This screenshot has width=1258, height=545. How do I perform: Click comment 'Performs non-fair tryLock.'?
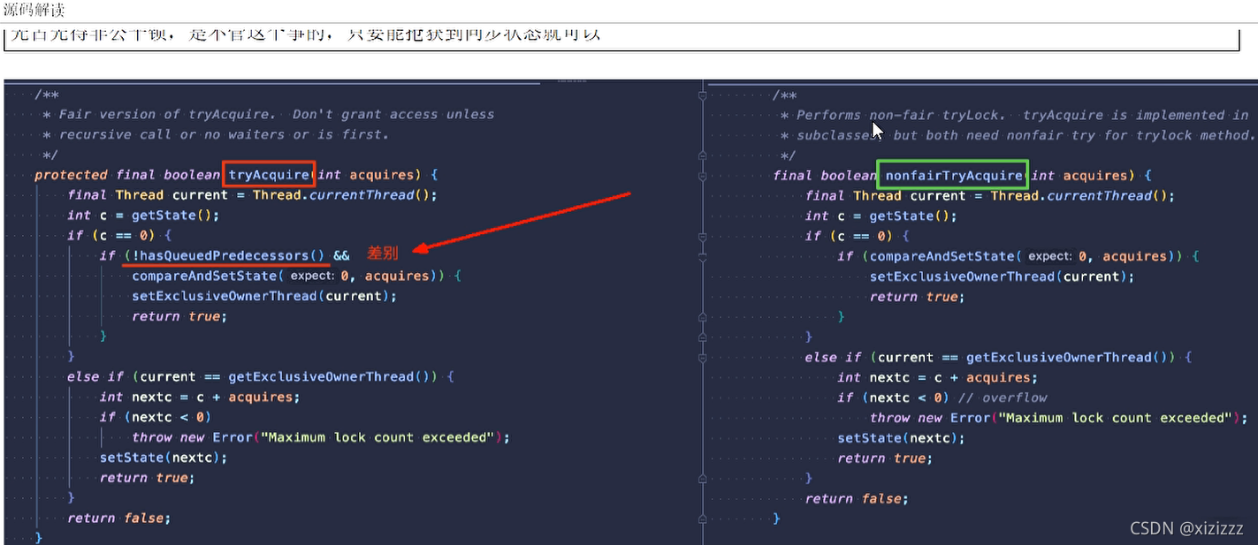tap(902, 115)
